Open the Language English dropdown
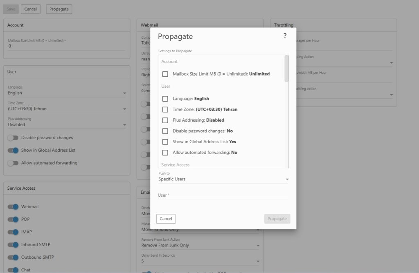 pos(67,93)
